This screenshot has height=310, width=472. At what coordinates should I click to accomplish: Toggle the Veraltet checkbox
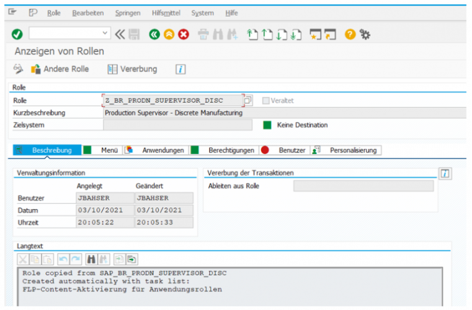coord(266,100)
